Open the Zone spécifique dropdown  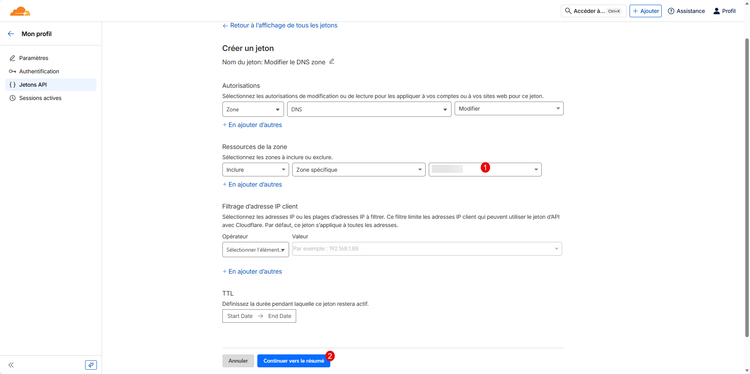(x=359, y=170)
